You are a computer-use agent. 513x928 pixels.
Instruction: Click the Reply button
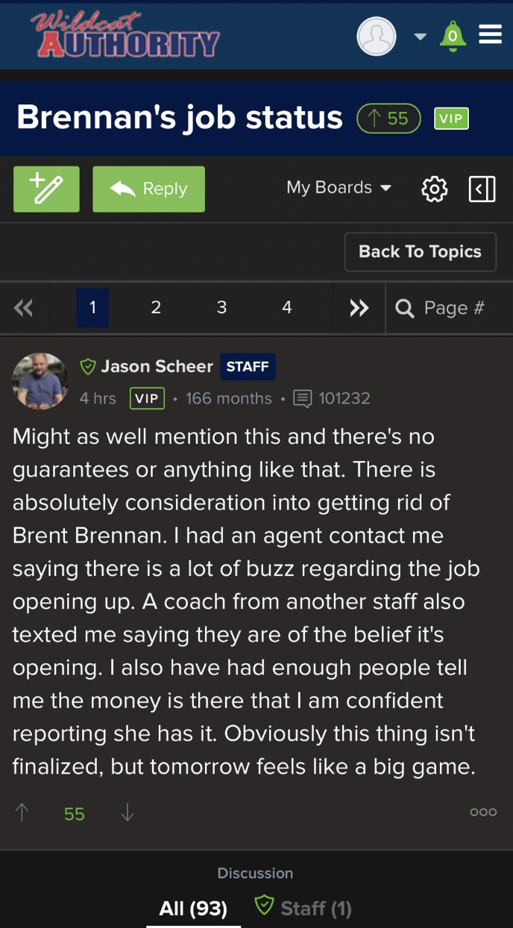point(148,189)
